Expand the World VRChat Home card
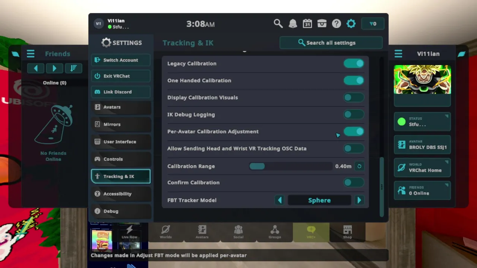477x268 pixels. point(422,167)
